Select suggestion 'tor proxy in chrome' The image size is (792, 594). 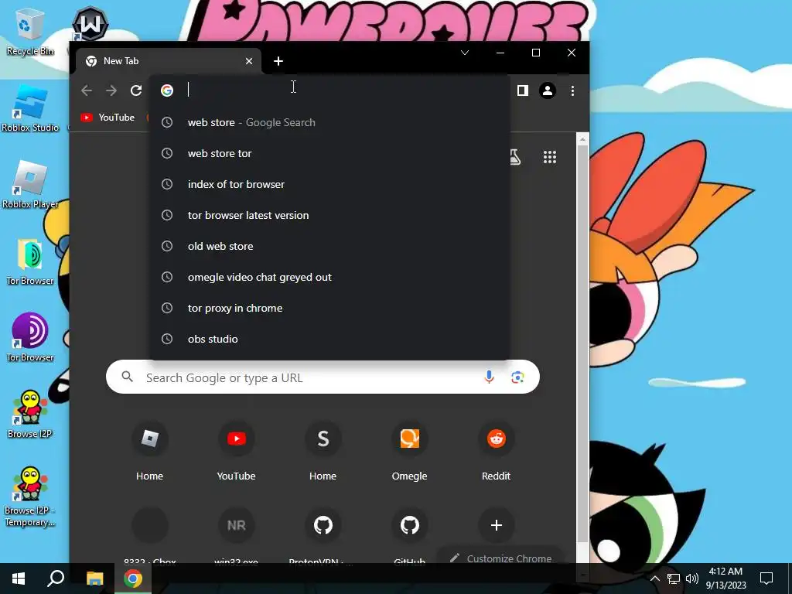pyautogui.click(x=330, y=308)
